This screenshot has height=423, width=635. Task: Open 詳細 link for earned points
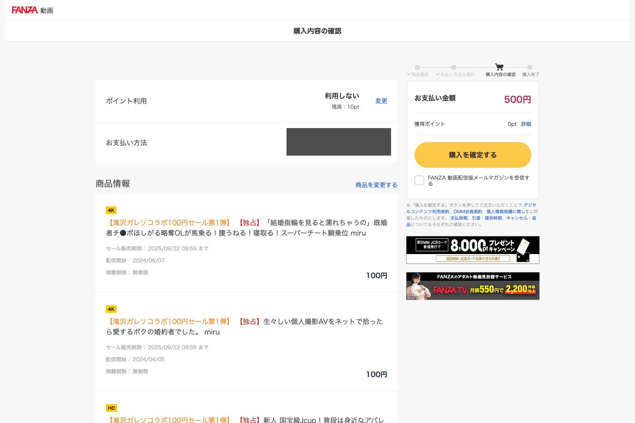point(526,124)
